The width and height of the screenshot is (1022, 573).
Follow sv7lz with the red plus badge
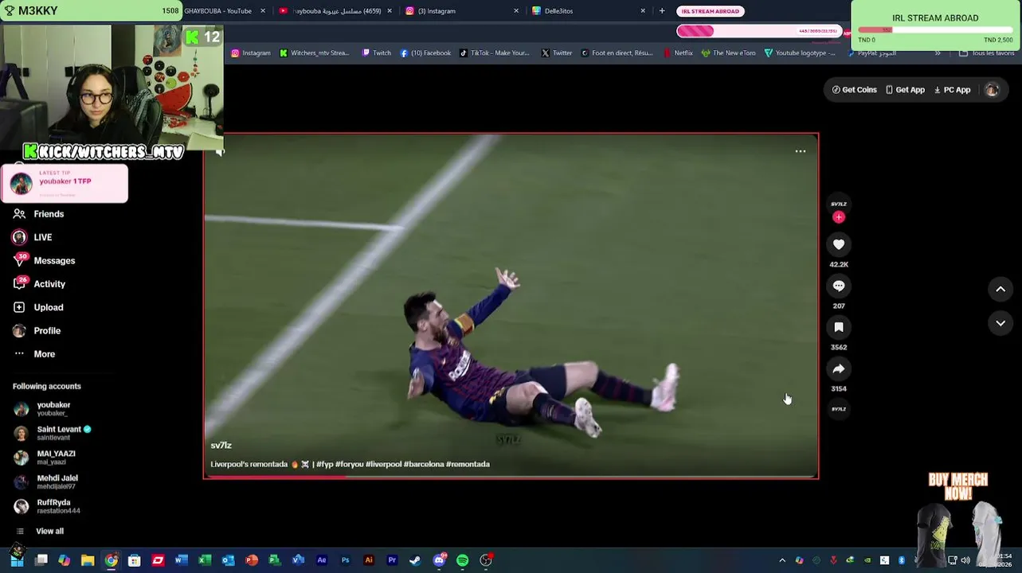tap(839, 217)
